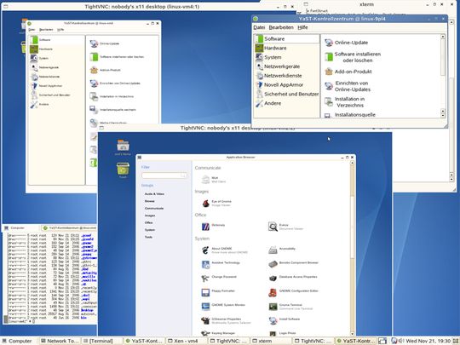The width and height of the screenshot is (460, 345).
Task: Click GNOME Configuration Editor icon in Application Browser
Action: [273, 292]
